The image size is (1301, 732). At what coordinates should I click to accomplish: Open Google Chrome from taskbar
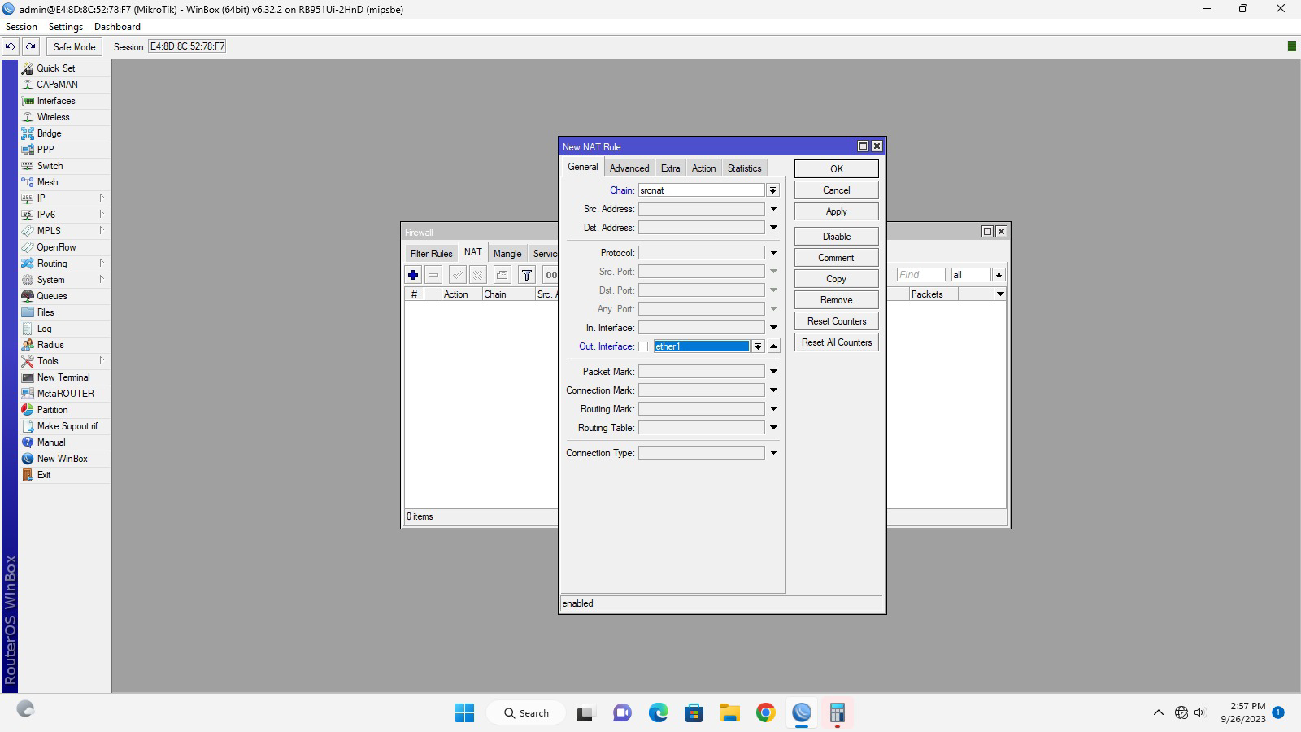[x=765, y=713]
